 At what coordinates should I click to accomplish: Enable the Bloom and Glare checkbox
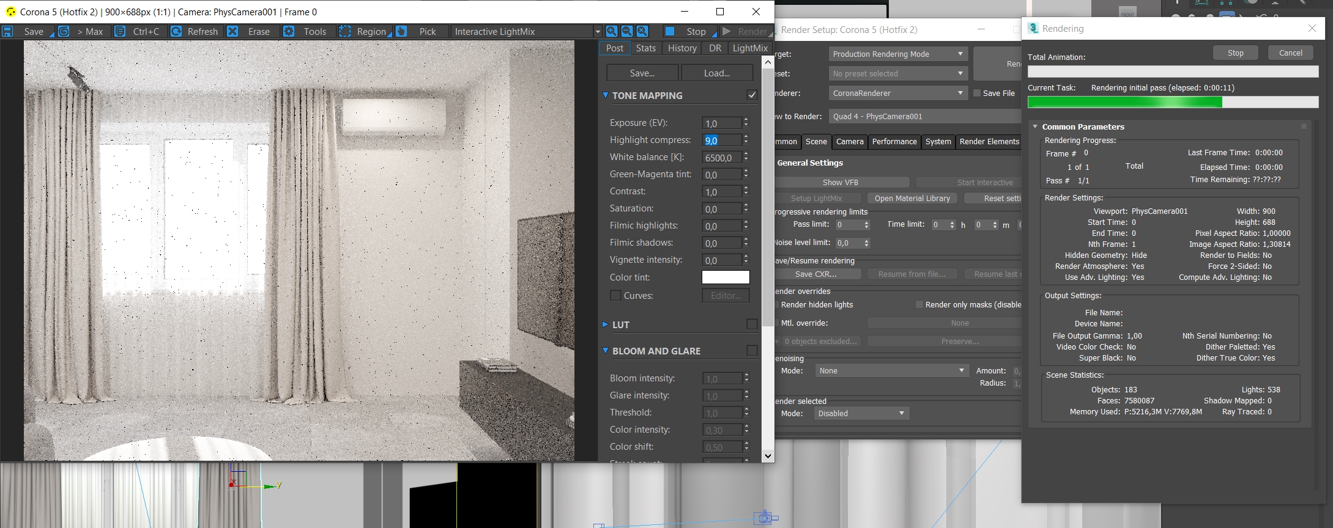point(752,351)
